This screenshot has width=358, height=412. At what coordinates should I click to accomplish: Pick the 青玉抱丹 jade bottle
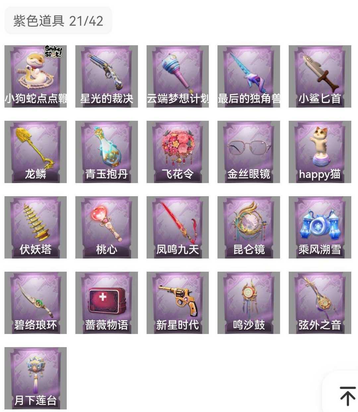(106, 152)
